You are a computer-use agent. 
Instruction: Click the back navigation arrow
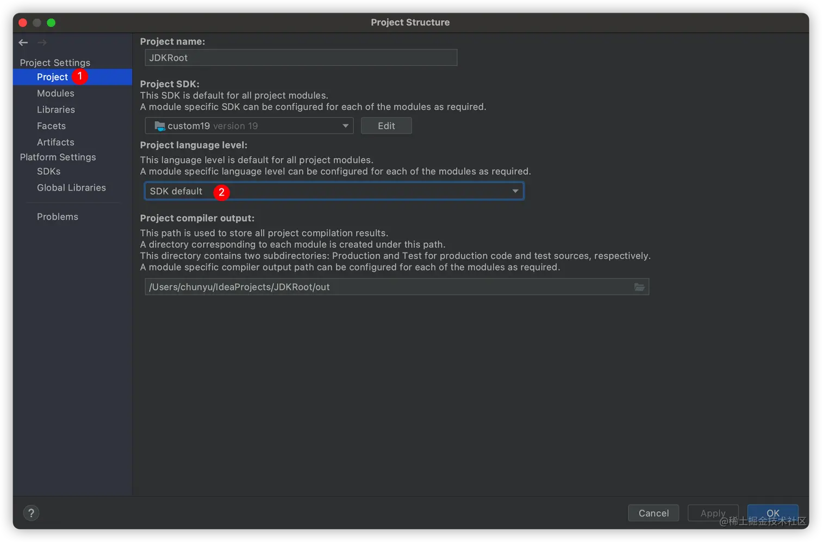[23, 42]
